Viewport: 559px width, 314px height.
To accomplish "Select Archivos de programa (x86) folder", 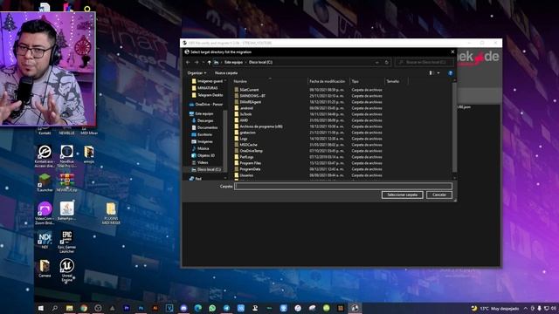I will pyautogui.click(x=308, y=126).
